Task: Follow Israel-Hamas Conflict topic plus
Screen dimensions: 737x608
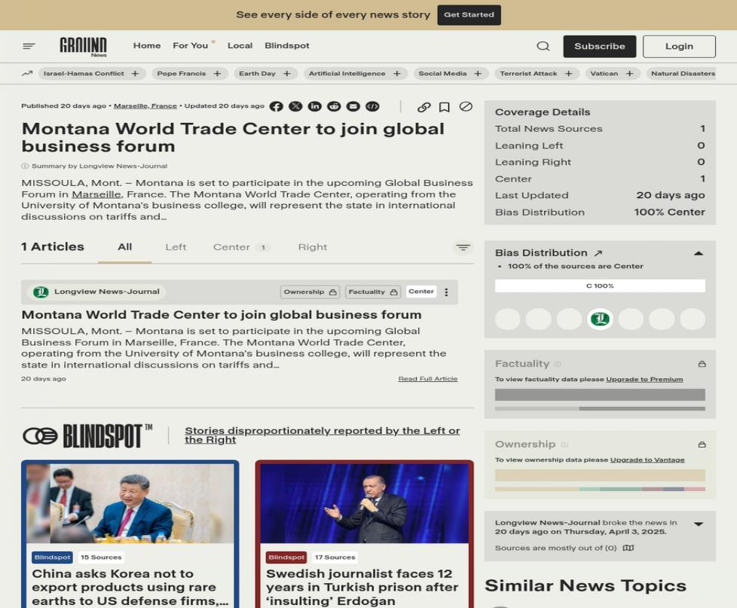Action: [x=135, y=74]
